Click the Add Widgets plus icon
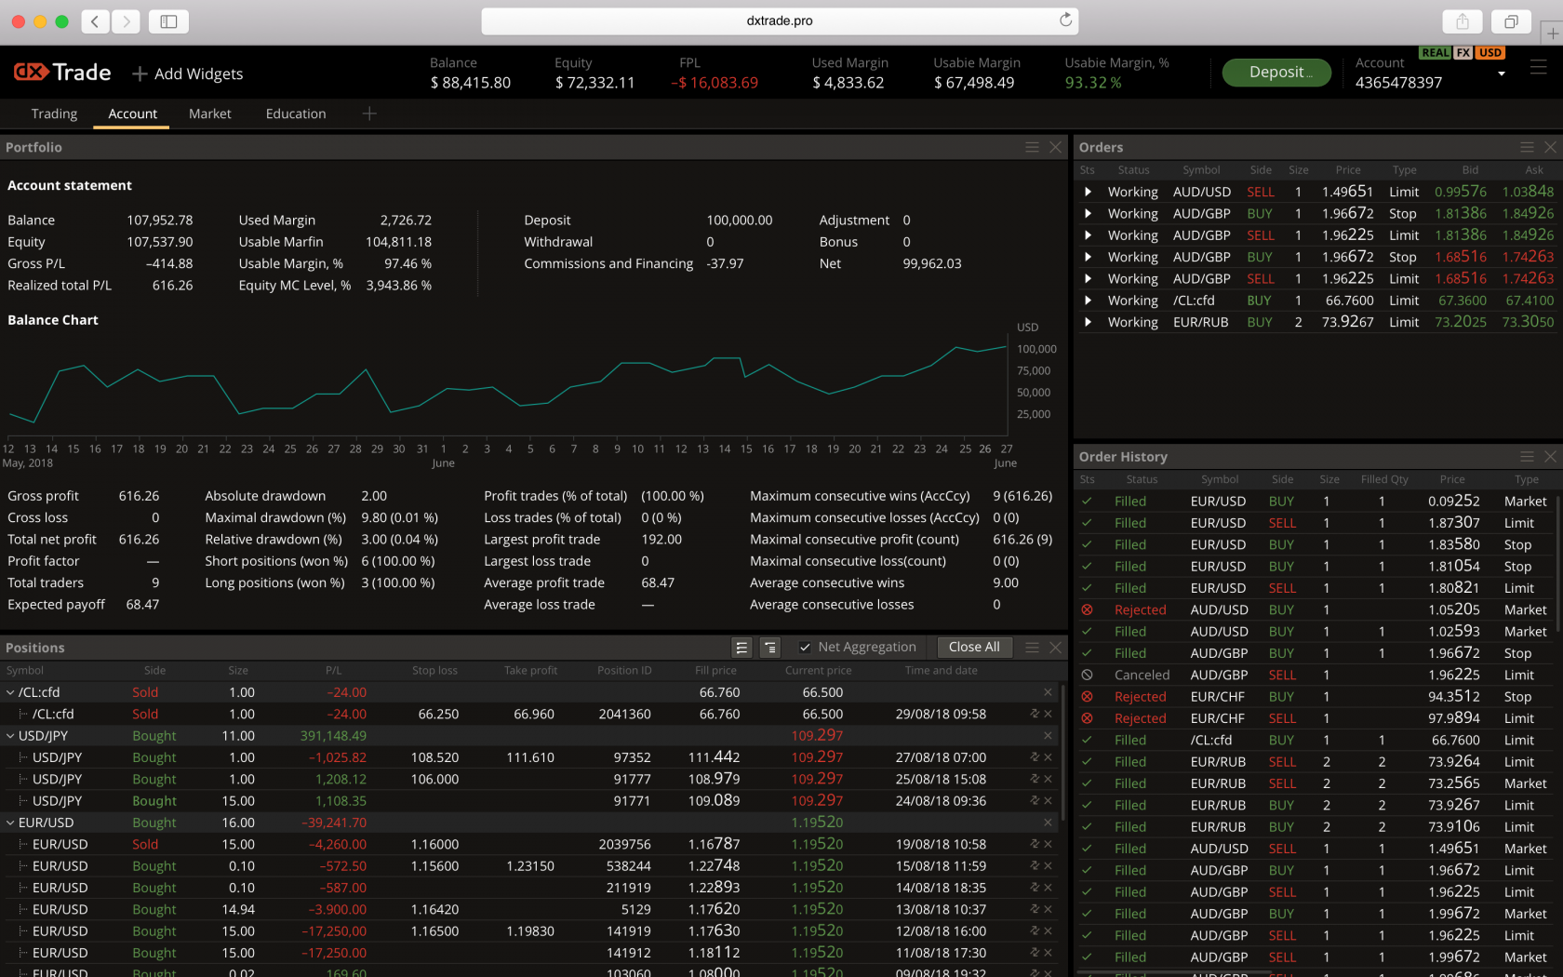The width and height of the screenshot is (1563, 977). [139, 73]
